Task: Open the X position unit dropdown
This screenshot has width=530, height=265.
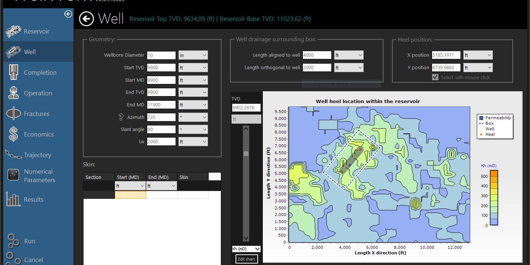Action: tap(478, 55)
